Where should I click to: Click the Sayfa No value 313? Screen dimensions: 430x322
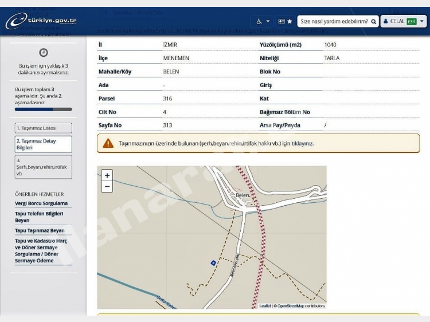tap(167, 125)
